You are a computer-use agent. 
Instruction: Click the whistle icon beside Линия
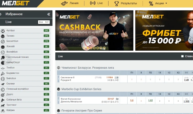(64, 3)
